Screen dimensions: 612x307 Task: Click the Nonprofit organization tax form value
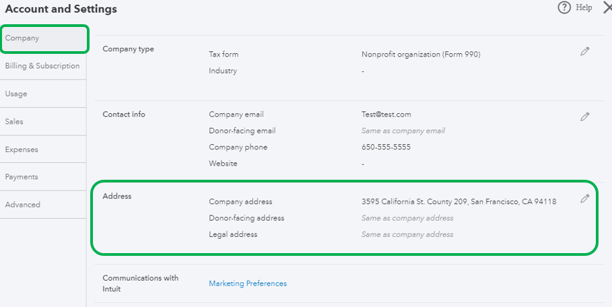click(421, 55)
